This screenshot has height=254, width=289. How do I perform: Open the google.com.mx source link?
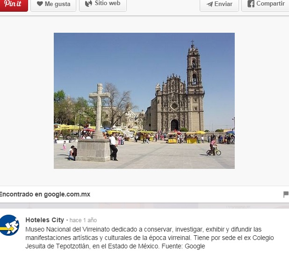point(67,194)
